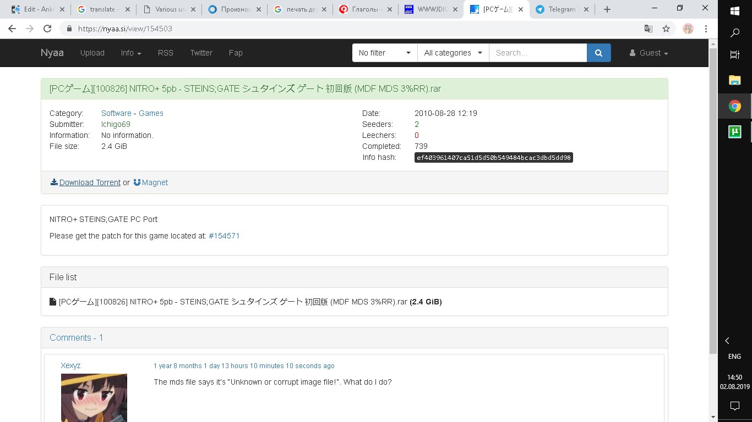Open the Twitter navbar link
The height and width of the screenshot is (422, 752).
(x=201, y=53)
